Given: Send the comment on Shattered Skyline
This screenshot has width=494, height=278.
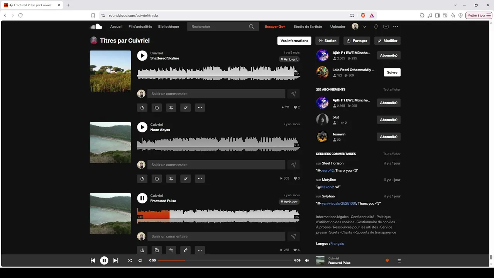Looking at the screenshot, I should coord(293,94).
